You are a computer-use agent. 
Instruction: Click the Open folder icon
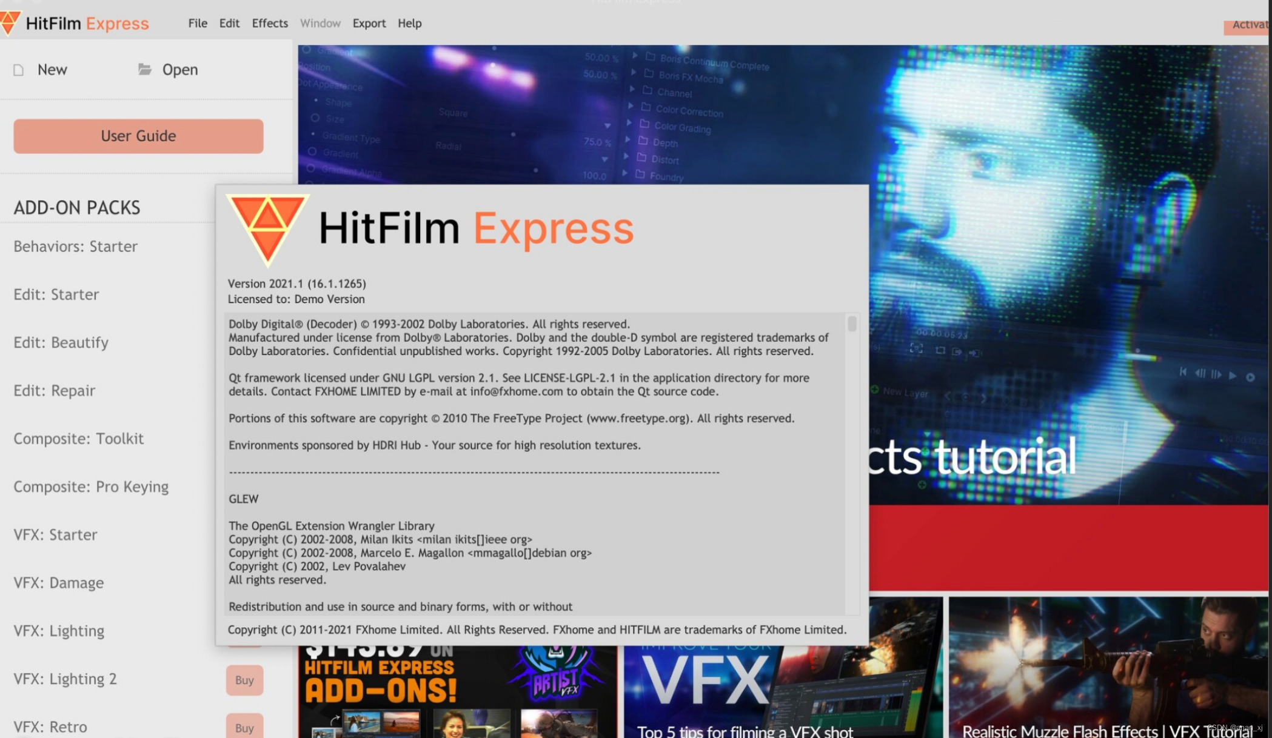click(x=144, y=69)
